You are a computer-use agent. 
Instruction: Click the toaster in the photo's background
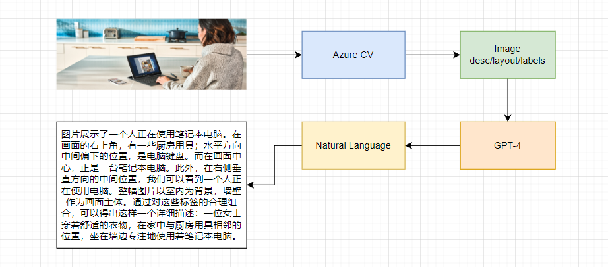pos(109,32)
